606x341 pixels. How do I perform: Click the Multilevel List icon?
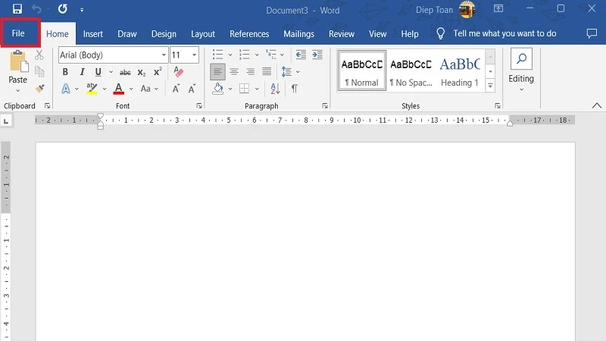click(x=271, y=55)
